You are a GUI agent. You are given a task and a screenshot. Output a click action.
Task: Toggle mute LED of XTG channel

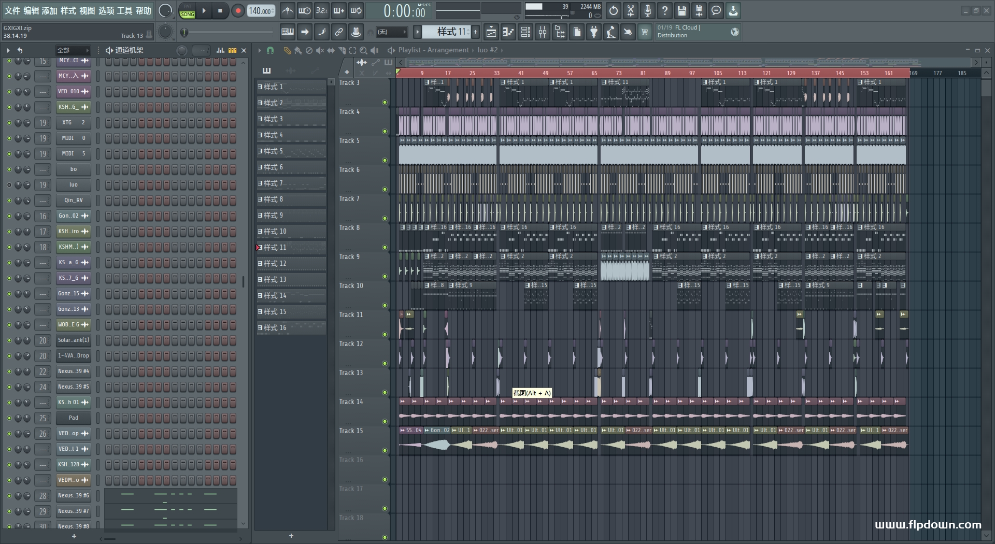click(x=9, y=123)
